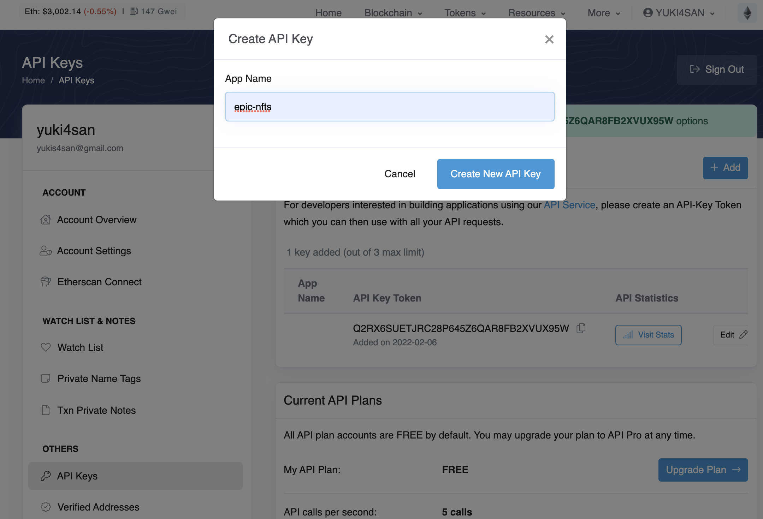Click the App Name input field
763x519 pixels.
tap(390, 107)
